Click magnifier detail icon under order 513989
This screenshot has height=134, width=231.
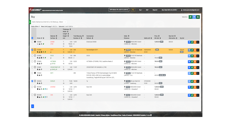38,52
